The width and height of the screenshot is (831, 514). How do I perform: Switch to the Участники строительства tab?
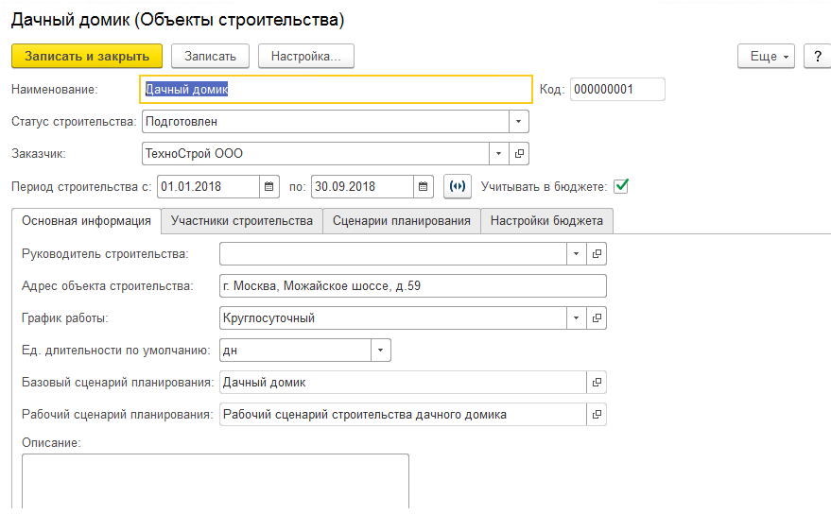(x=242, y=221)
